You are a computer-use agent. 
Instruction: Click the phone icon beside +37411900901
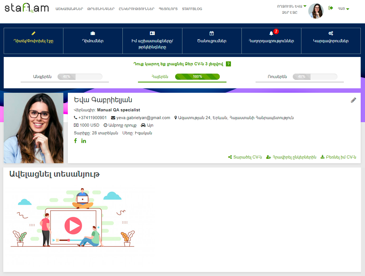[76, 118]
